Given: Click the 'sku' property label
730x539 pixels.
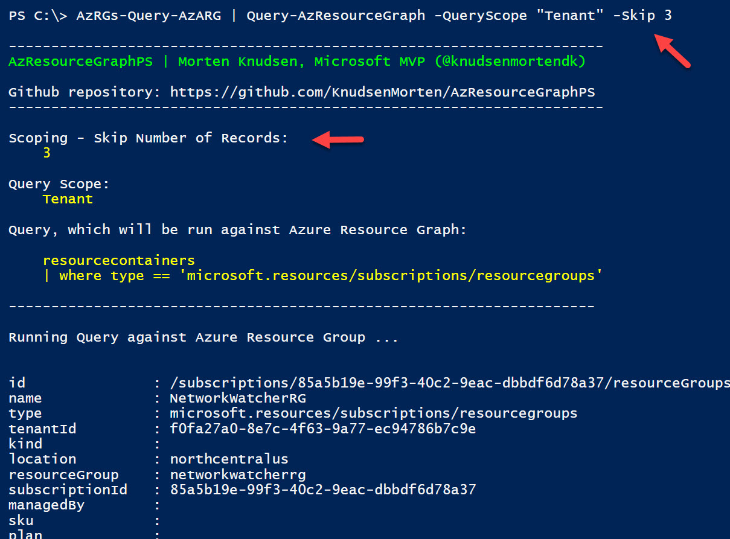Looking at the screenshot, I should 21,521.
